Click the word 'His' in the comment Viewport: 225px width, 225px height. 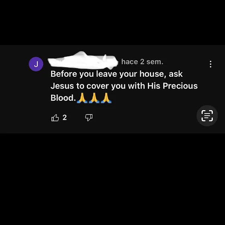point(153,86)
